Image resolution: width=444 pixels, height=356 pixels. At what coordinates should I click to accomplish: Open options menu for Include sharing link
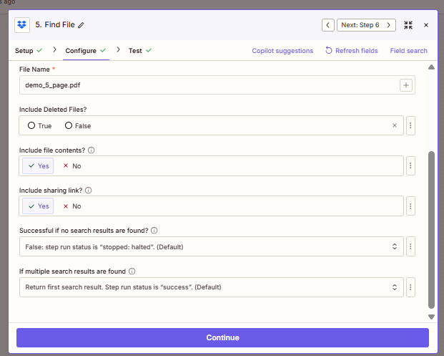point(410,206)
